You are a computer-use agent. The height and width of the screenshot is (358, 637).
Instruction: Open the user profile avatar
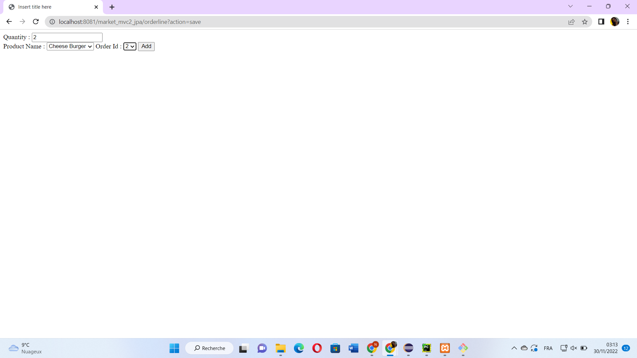click(615, 22)
